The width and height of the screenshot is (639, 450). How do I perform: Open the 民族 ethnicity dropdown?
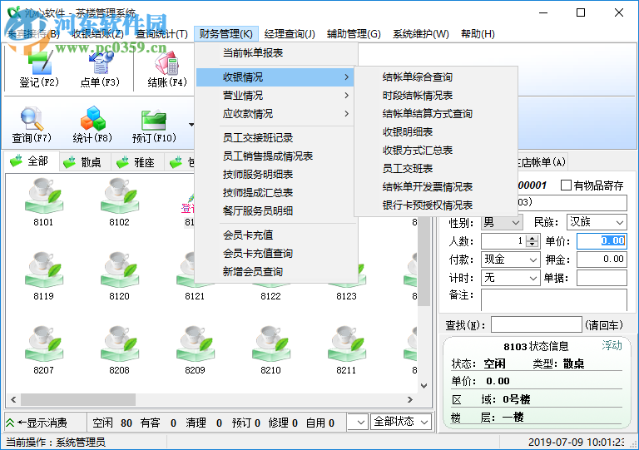tap(619, 223)
